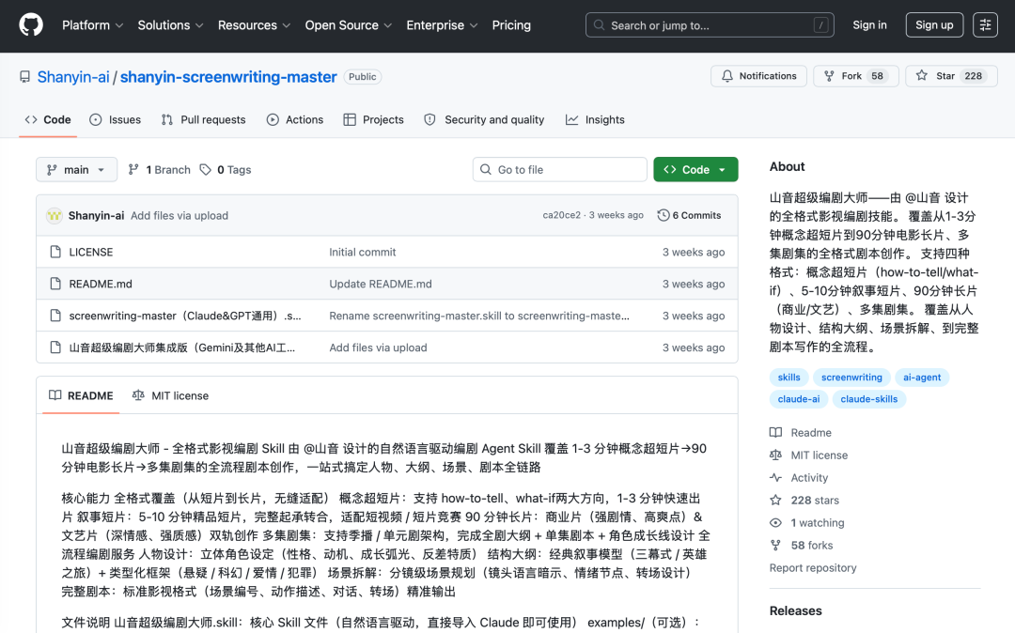Expand the main branch dropdown
This screenshot has height=633, width=1015.
[x=77, y=170]
